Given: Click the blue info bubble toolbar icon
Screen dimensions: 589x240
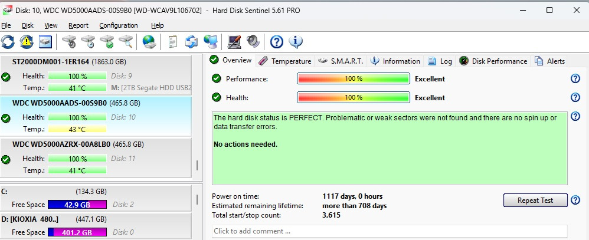Looking at the screenshot, I should coord(295,42).
